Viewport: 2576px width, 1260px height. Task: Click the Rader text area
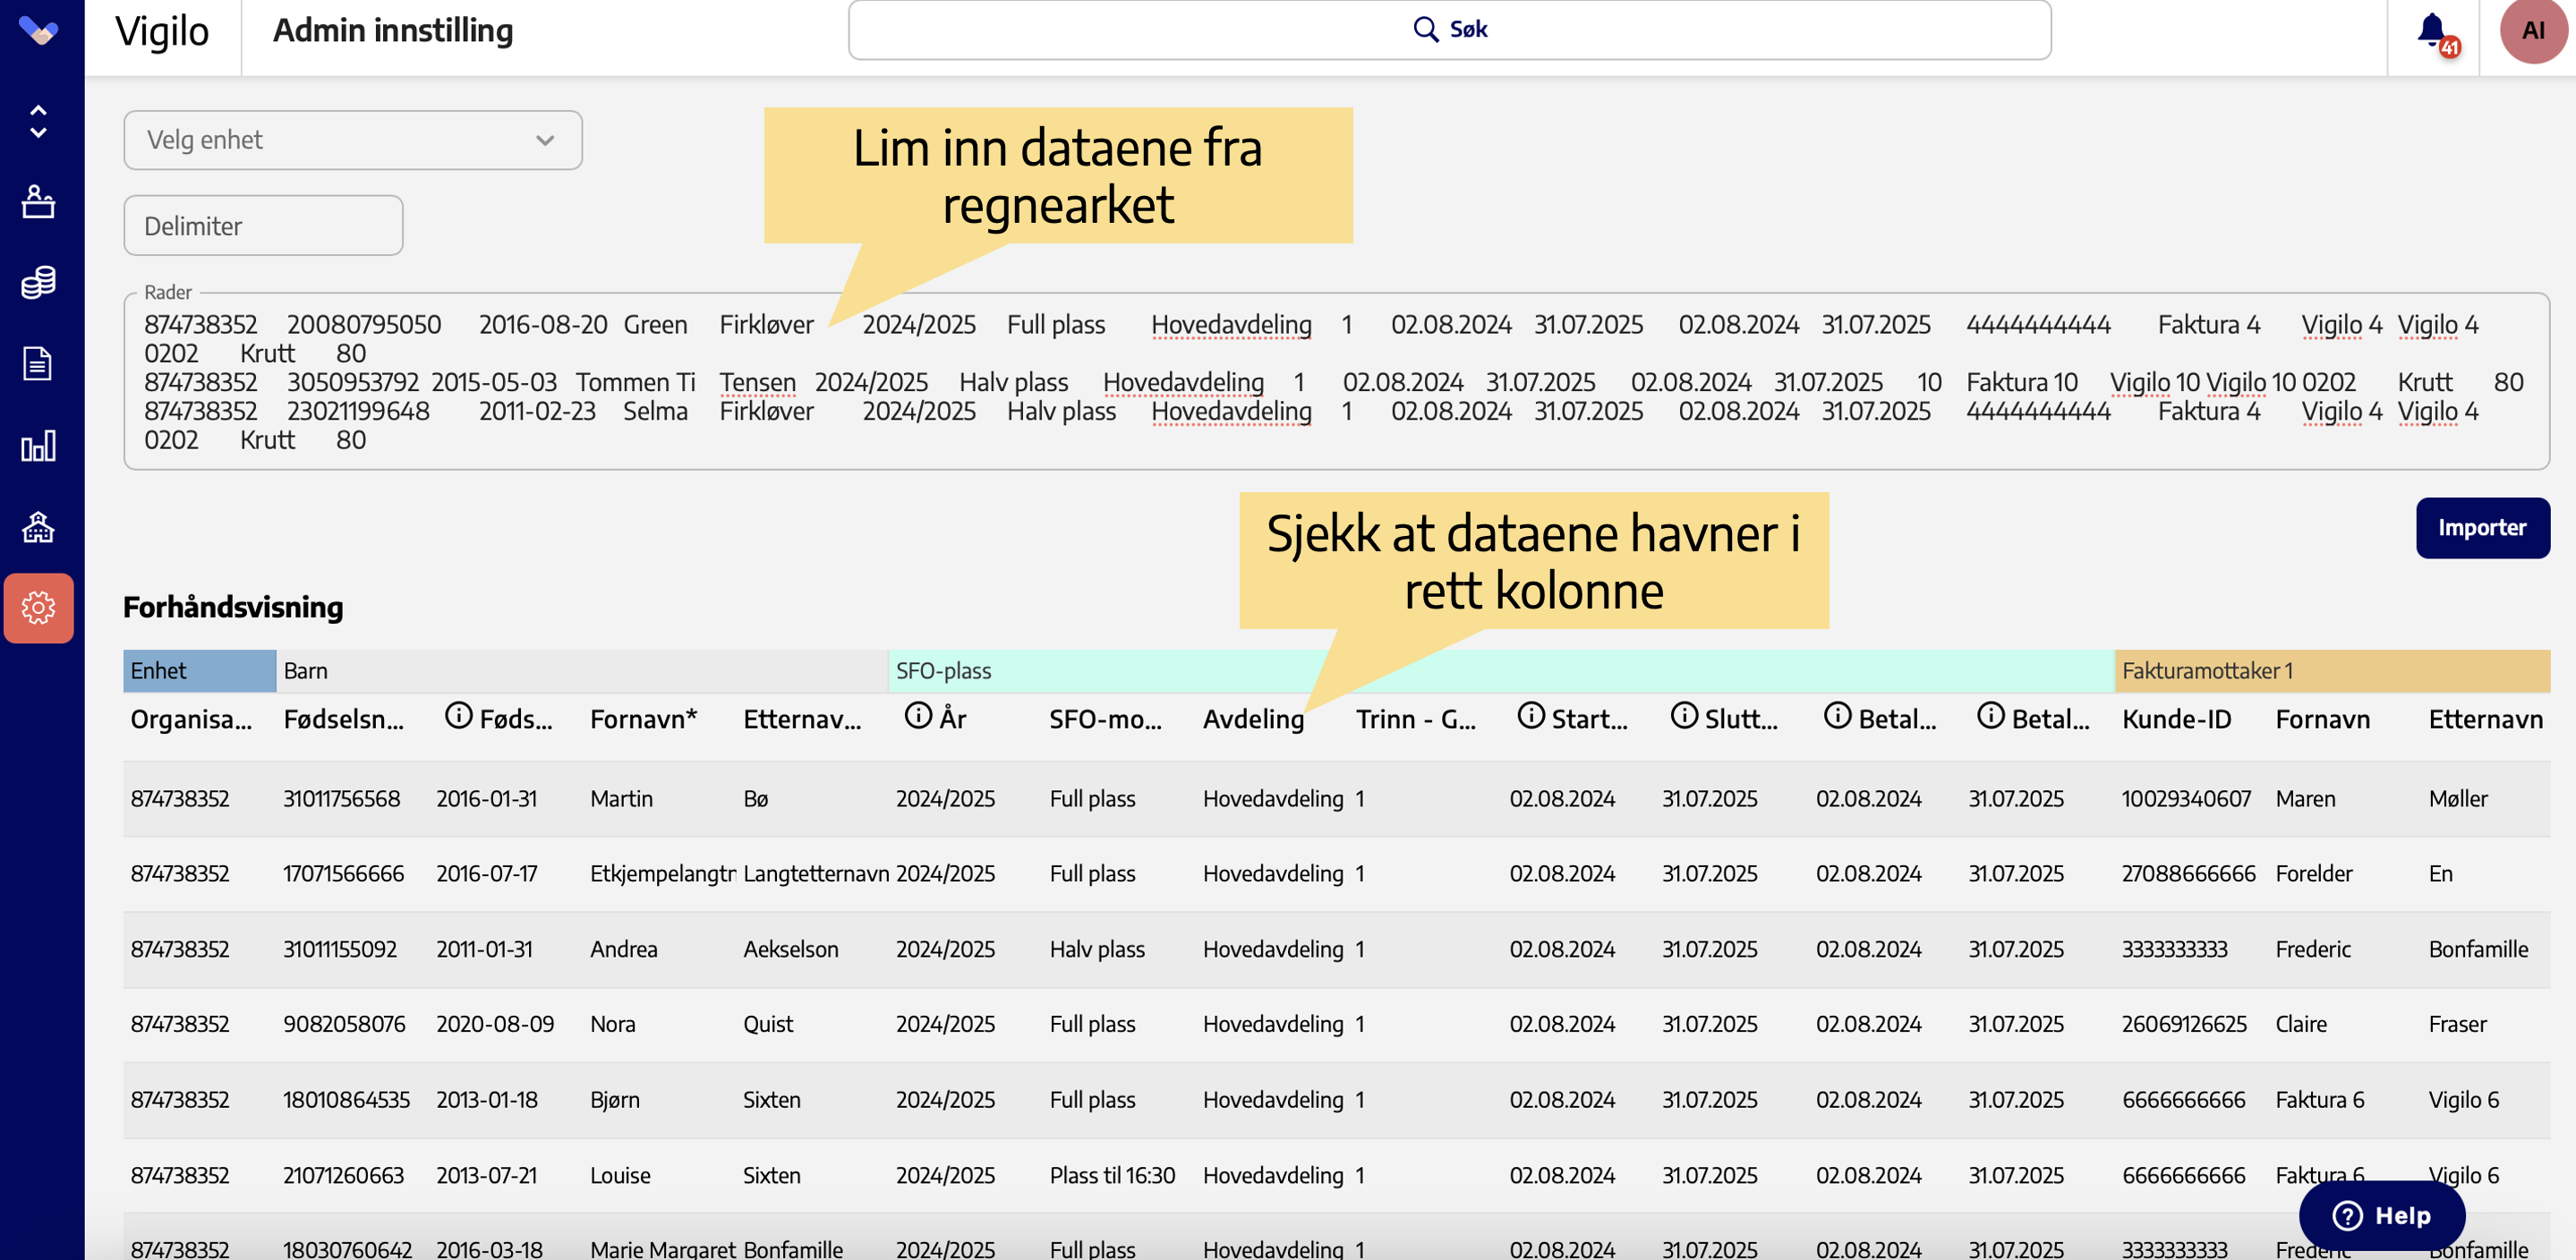tap(1335, 382)
